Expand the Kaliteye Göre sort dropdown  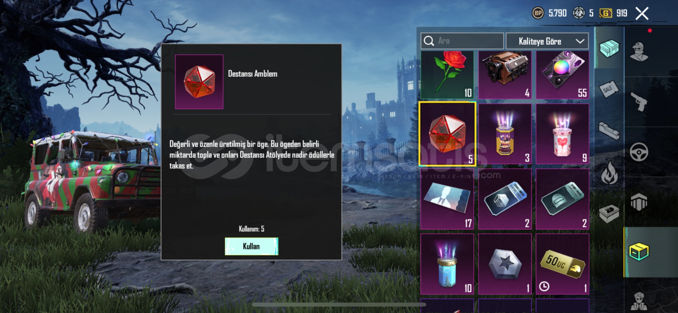(547, 41)
